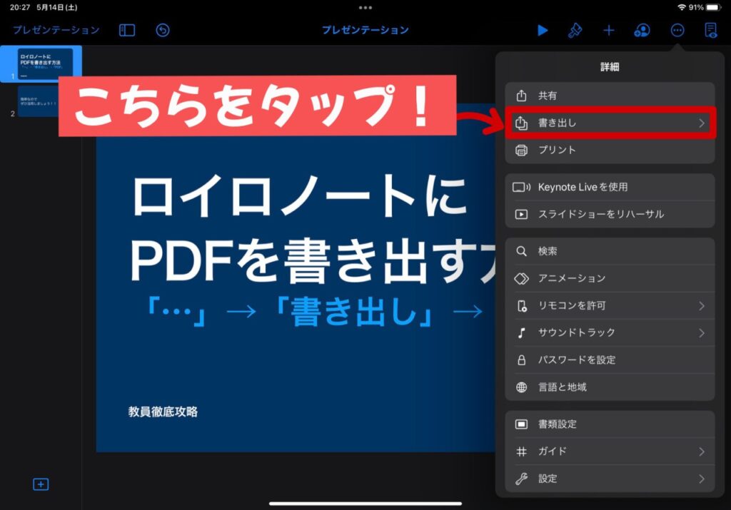Open the Format paintbrush panel
The width and height of the screenshot is (731, 510).
575,30
